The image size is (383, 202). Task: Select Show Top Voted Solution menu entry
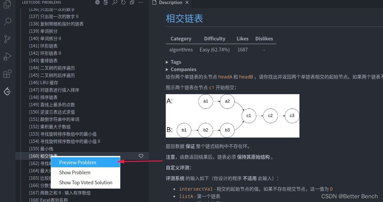[85, 183]
